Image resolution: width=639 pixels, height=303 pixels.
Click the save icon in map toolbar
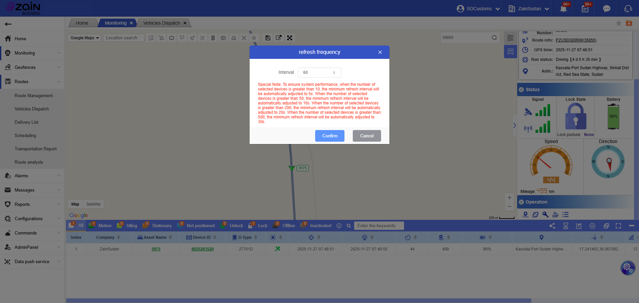click(x=268, y=38)
